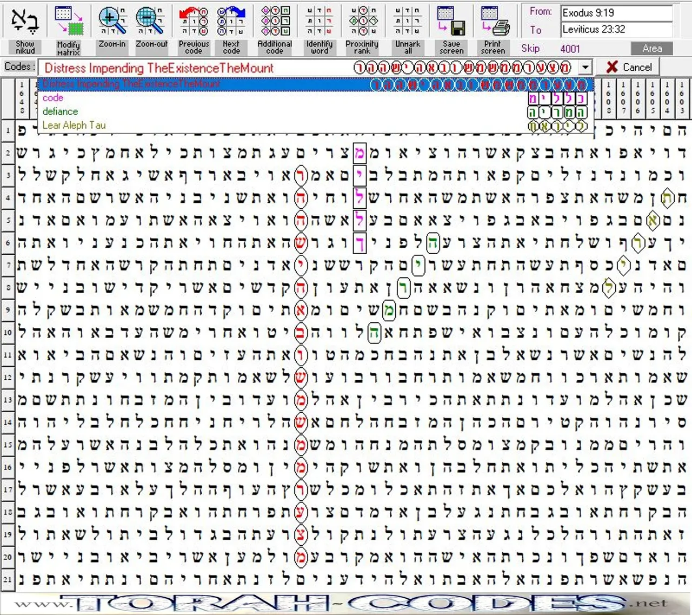Click the Show nikud icon
Screen dimensions: 692x615
25,22
